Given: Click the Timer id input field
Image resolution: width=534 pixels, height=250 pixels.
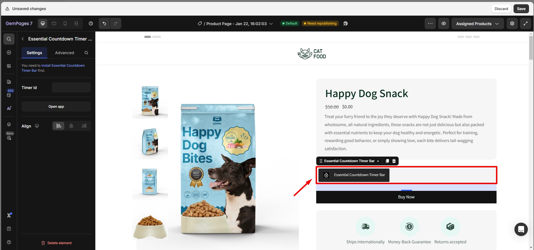Looking at the screenshot, I should [71, 87].
